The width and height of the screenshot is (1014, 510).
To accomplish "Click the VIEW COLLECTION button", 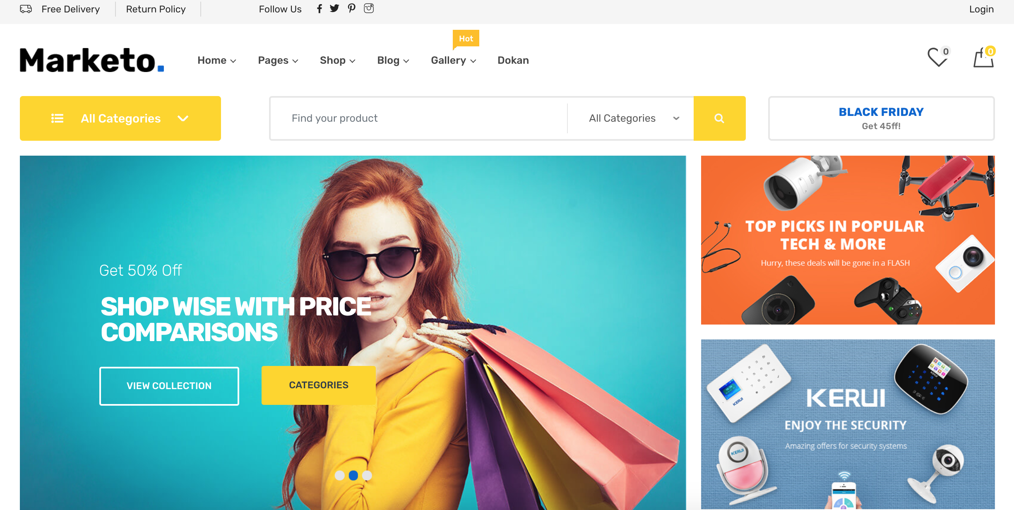I will coord(170,385).
